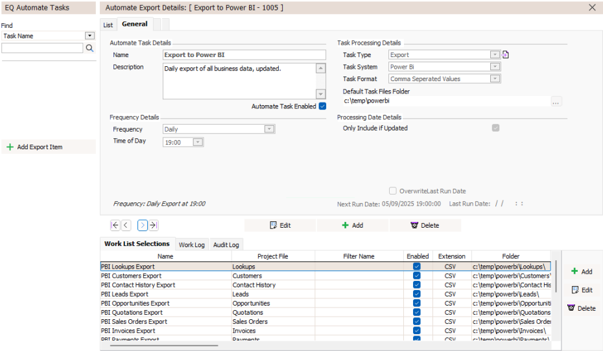Click the Add Export Item plus icon
This screenshot has width=603, height=351.
click(10, 147)
